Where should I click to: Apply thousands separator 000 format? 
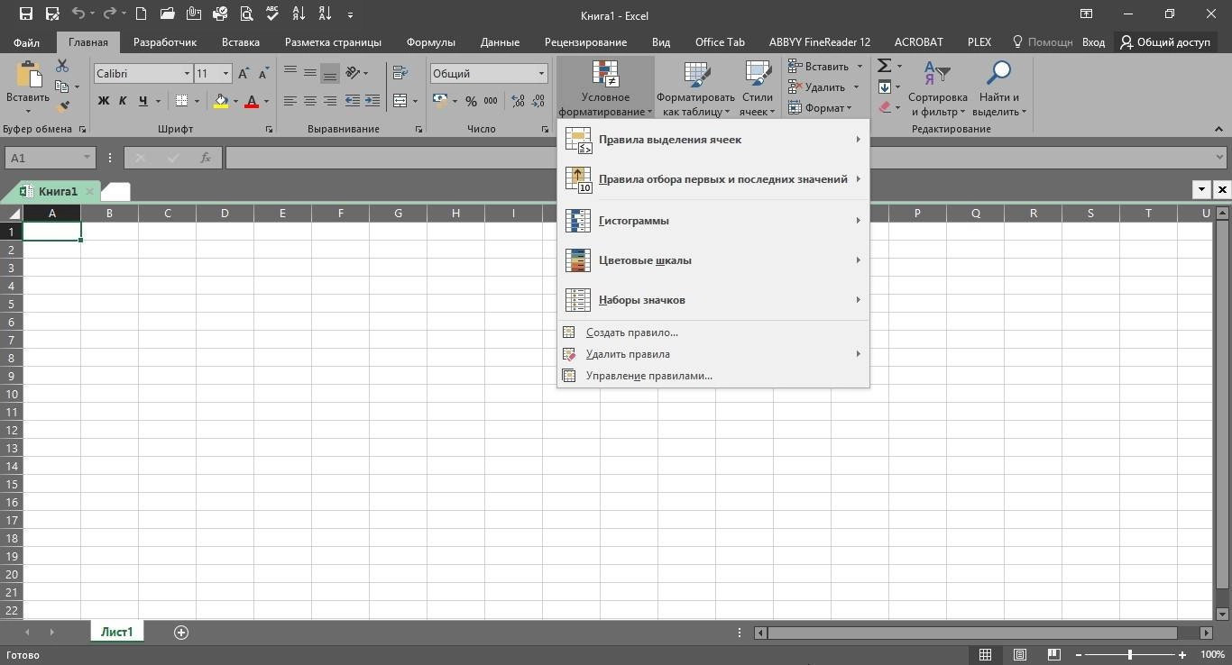pyautogui.click(x=491, y=101)
